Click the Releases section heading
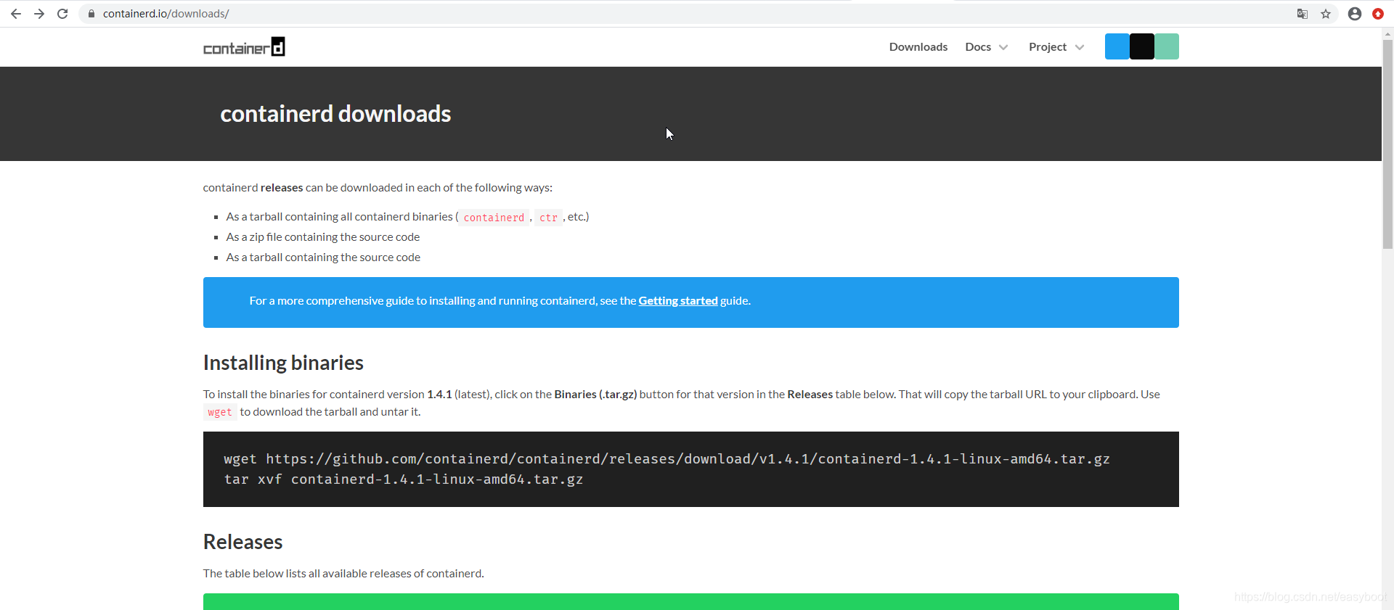Viewport: 1394px width, 610px height. click(x=243, y=542)
